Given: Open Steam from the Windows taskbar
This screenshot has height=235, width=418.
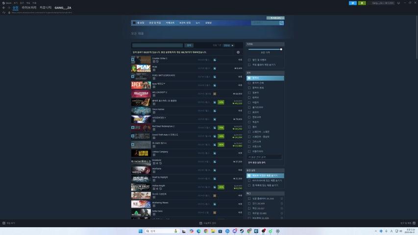Looking at the screenshot, I should pyautogui.click(x=242, y=231).
